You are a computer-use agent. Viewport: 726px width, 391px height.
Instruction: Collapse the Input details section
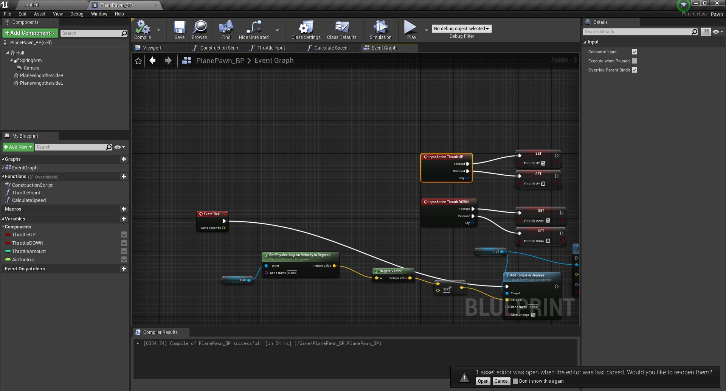(585, 42)
